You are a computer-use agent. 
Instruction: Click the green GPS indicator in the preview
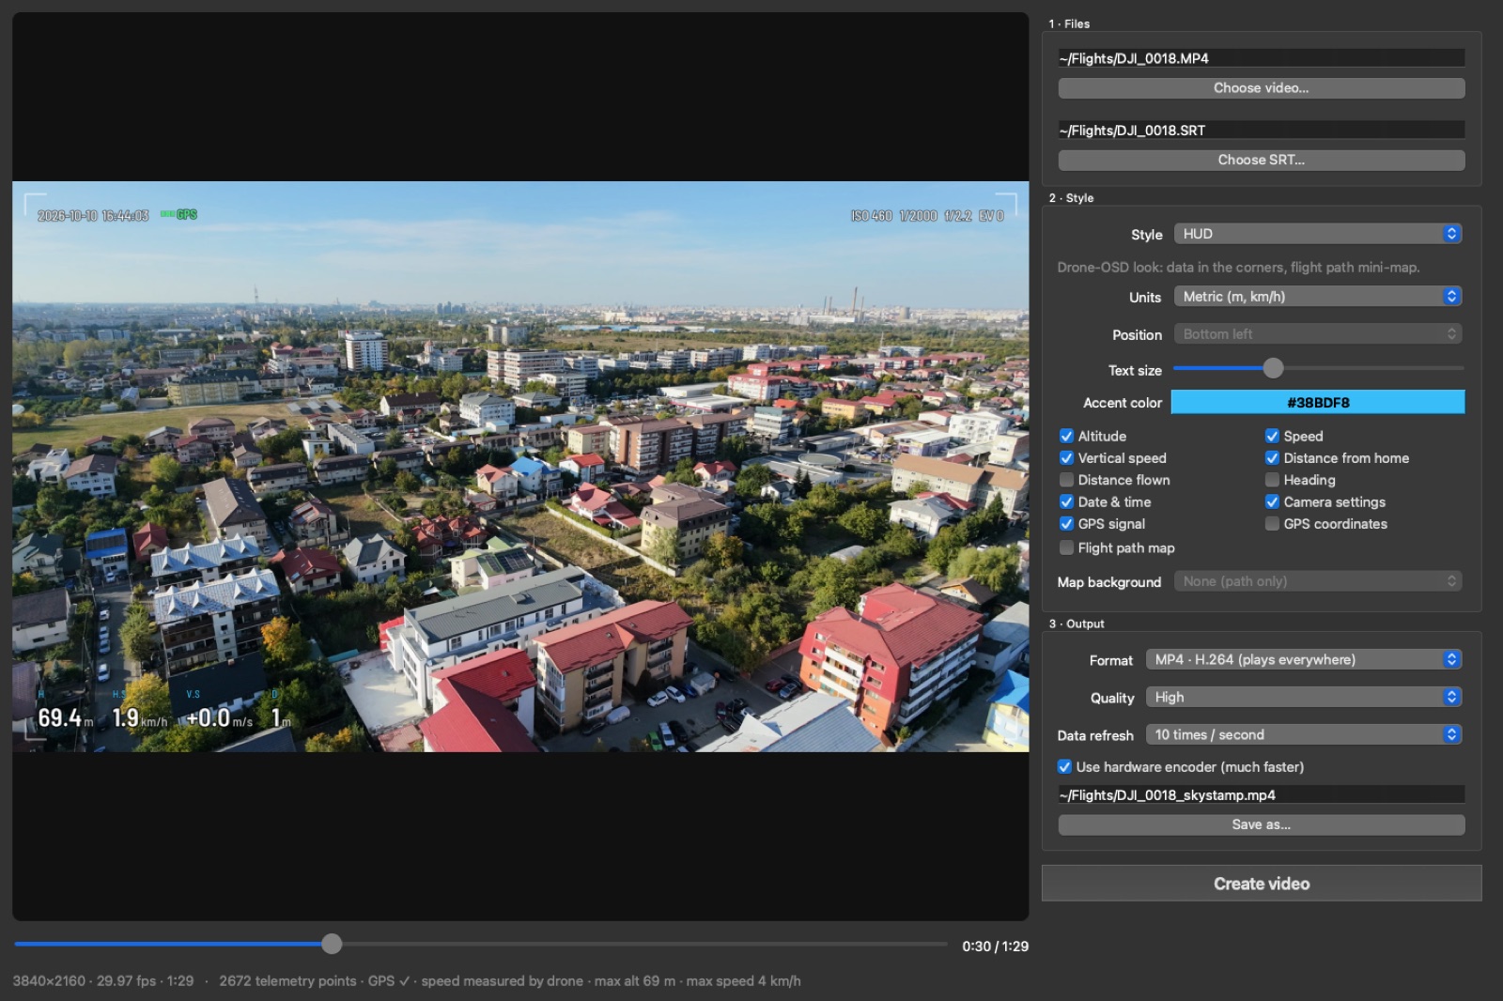(178, 215)
